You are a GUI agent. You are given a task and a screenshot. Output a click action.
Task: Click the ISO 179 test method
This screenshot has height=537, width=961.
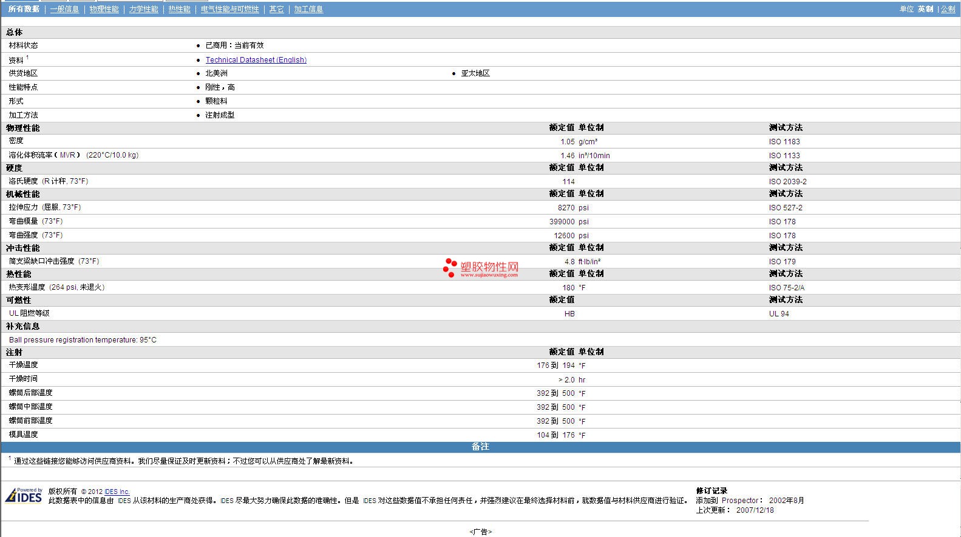click(782, 262)
